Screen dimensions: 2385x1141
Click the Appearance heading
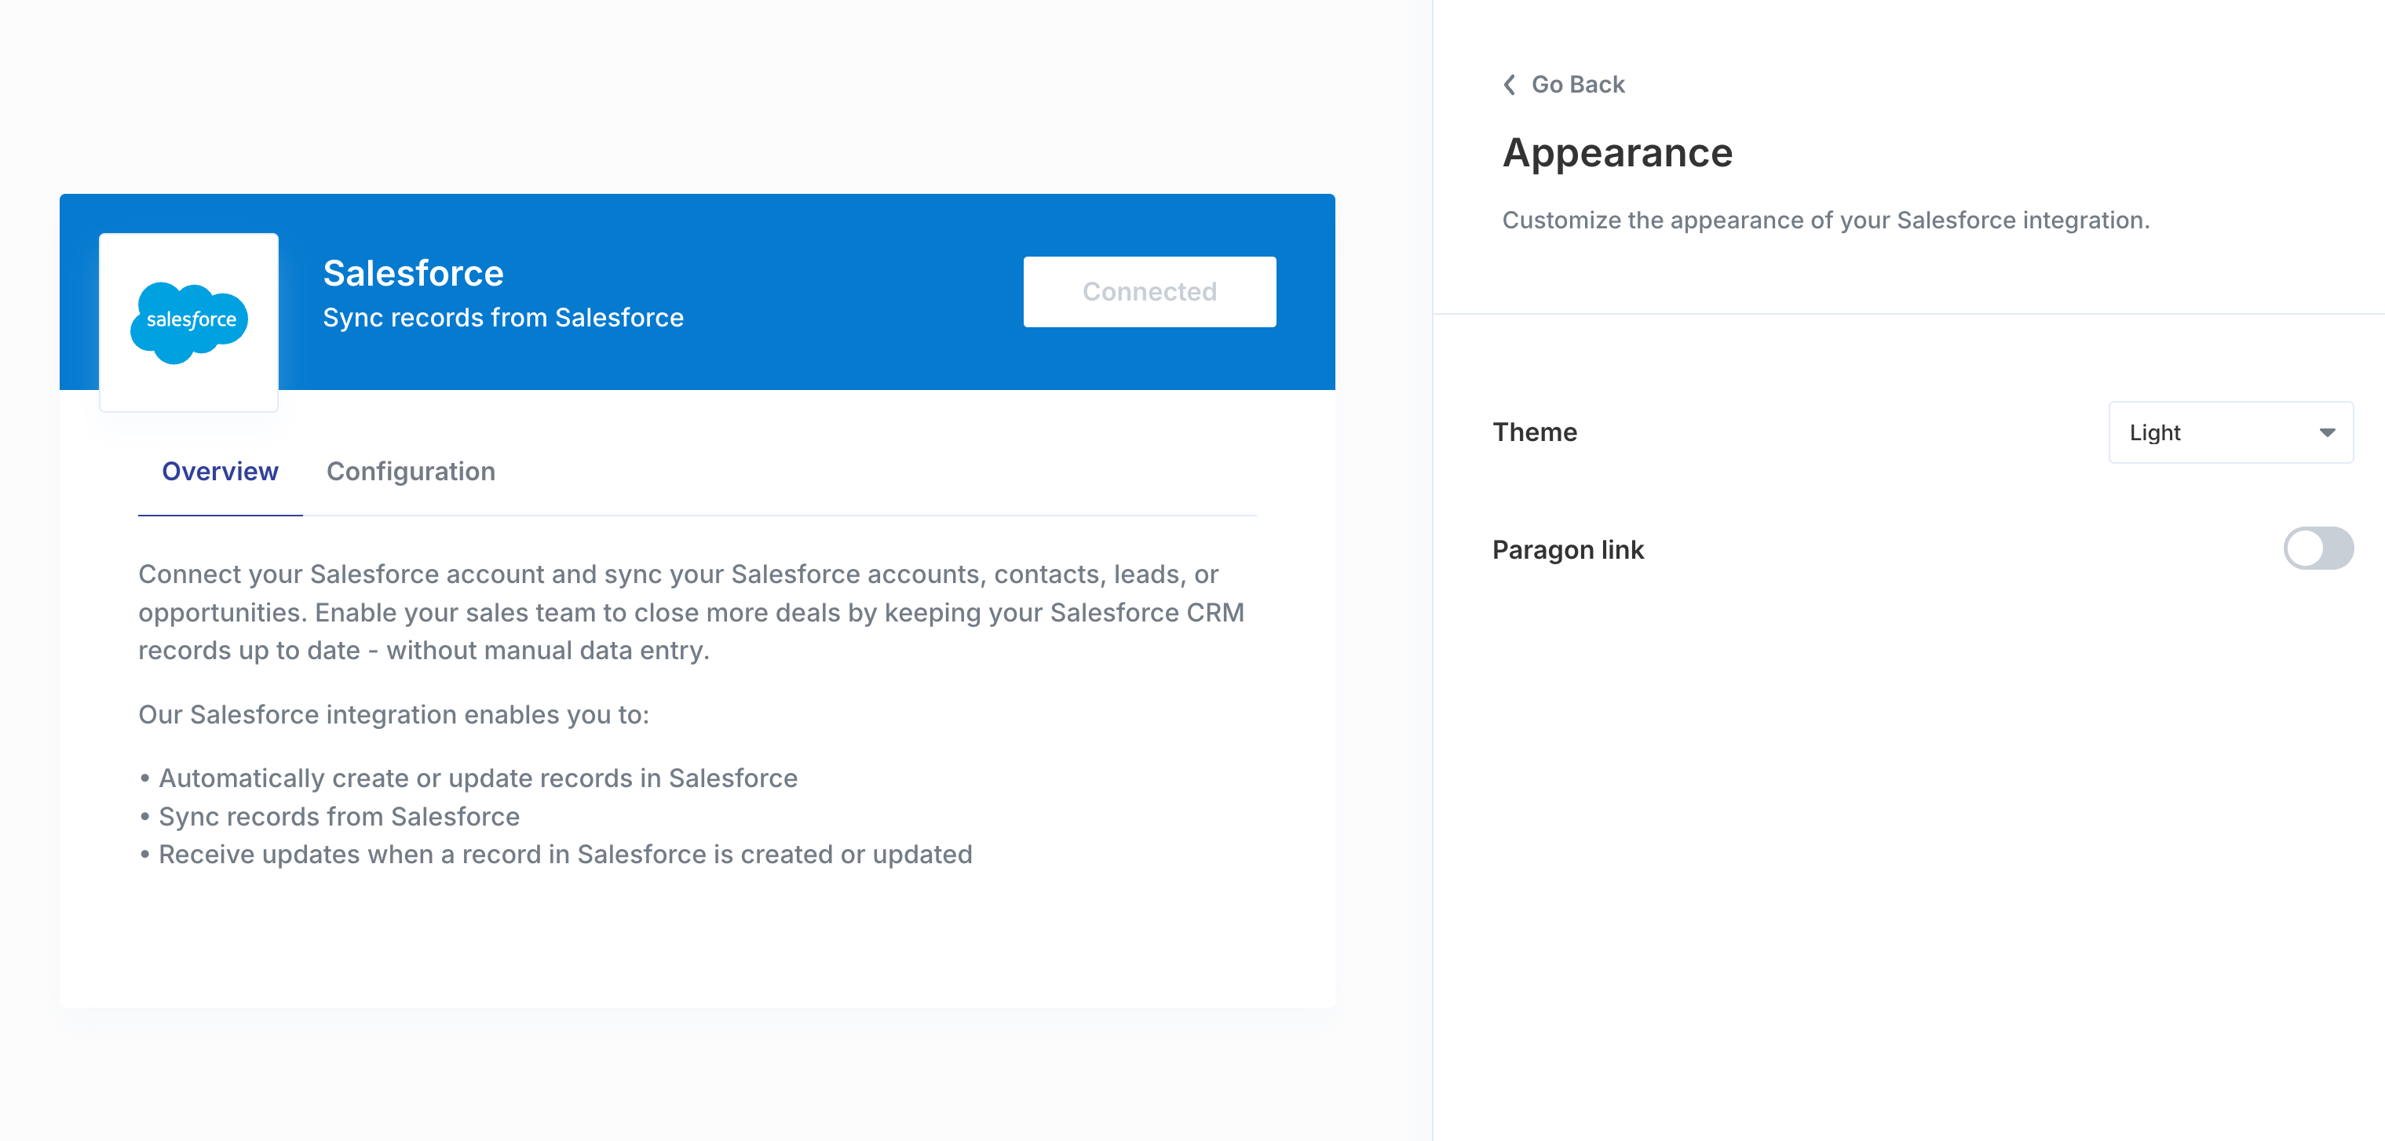point(1616,153)
